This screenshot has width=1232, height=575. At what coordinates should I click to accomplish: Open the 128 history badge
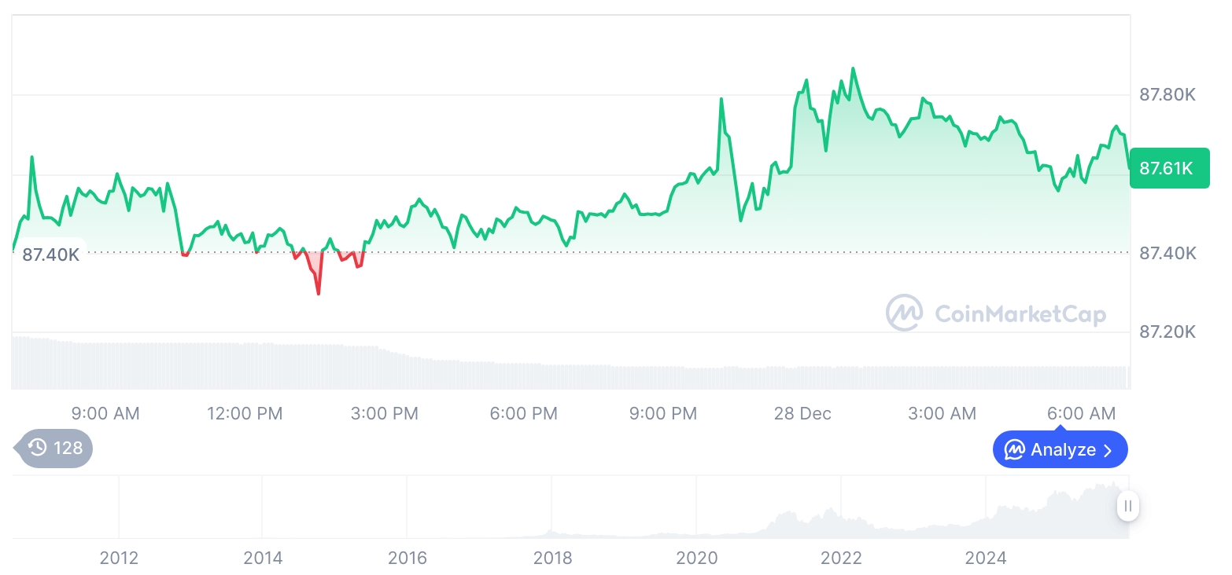point(55,448)
